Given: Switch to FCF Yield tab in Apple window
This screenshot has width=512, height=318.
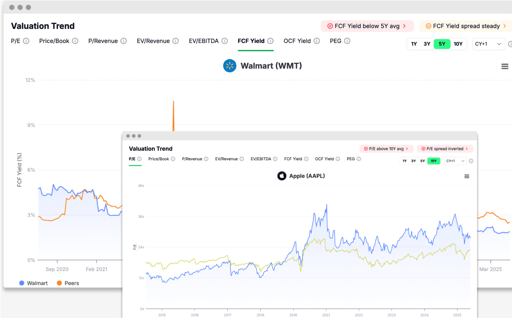Looking at the screenshot, I should 293,159.
